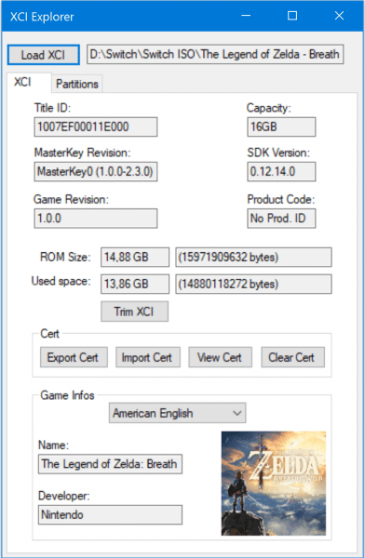Close the XCI Explorer window

pos(339,16)
